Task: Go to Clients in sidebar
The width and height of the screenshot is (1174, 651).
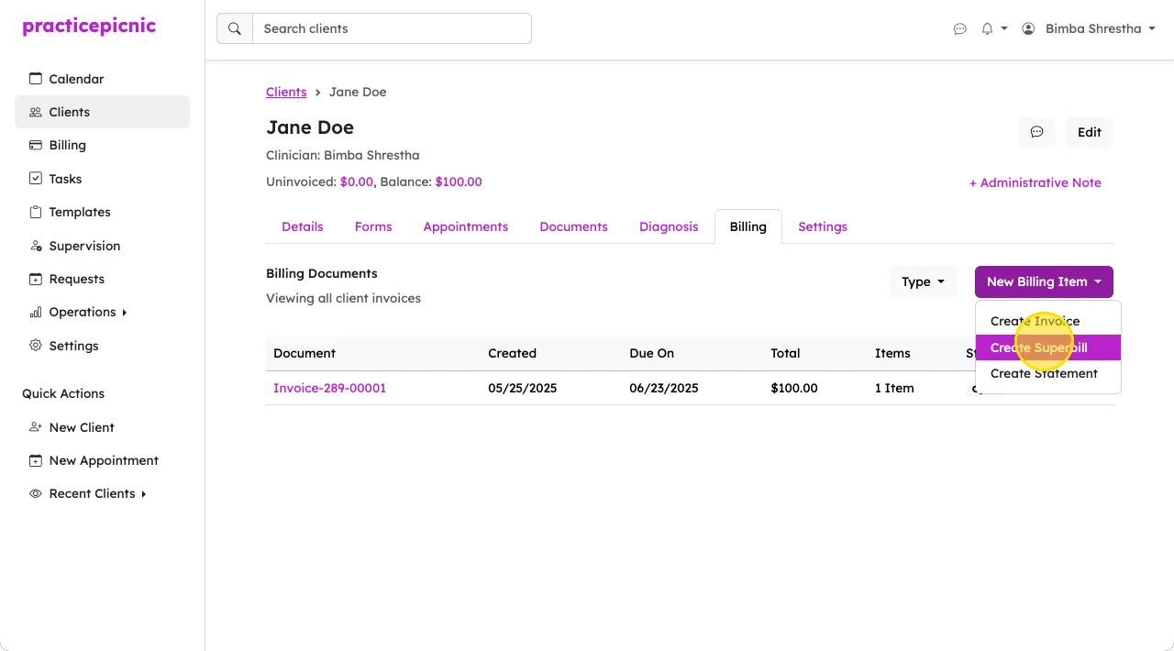Action: tap(103, 112)
